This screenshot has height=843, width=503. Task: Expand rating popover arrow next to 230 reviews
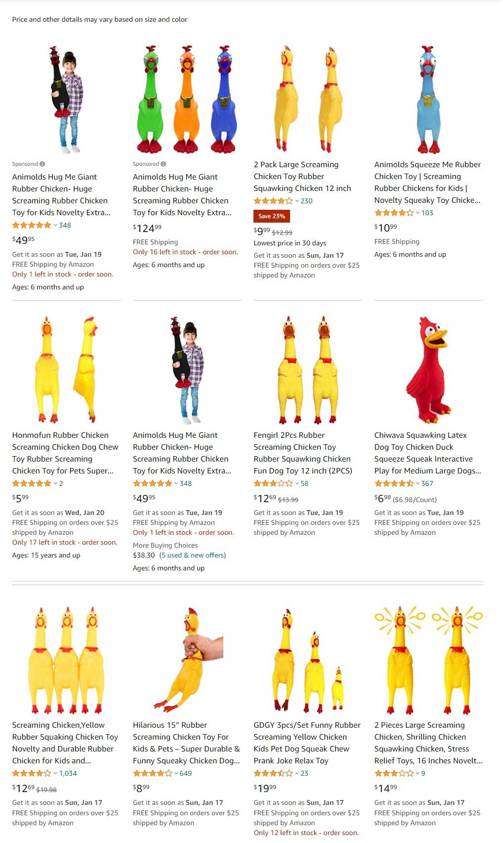(297, 201)
